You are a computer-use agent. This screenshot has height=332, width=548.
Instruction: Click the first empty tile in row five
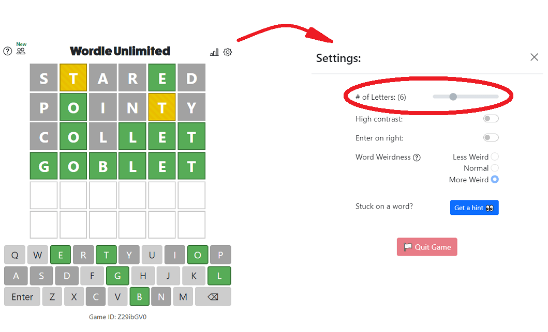click(x=43, y=195)
